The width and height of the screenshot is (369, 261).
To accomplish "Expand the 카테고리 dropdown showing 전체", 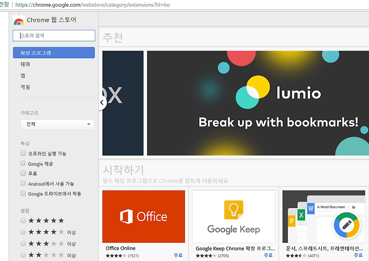I will click(x=57, y=124).
